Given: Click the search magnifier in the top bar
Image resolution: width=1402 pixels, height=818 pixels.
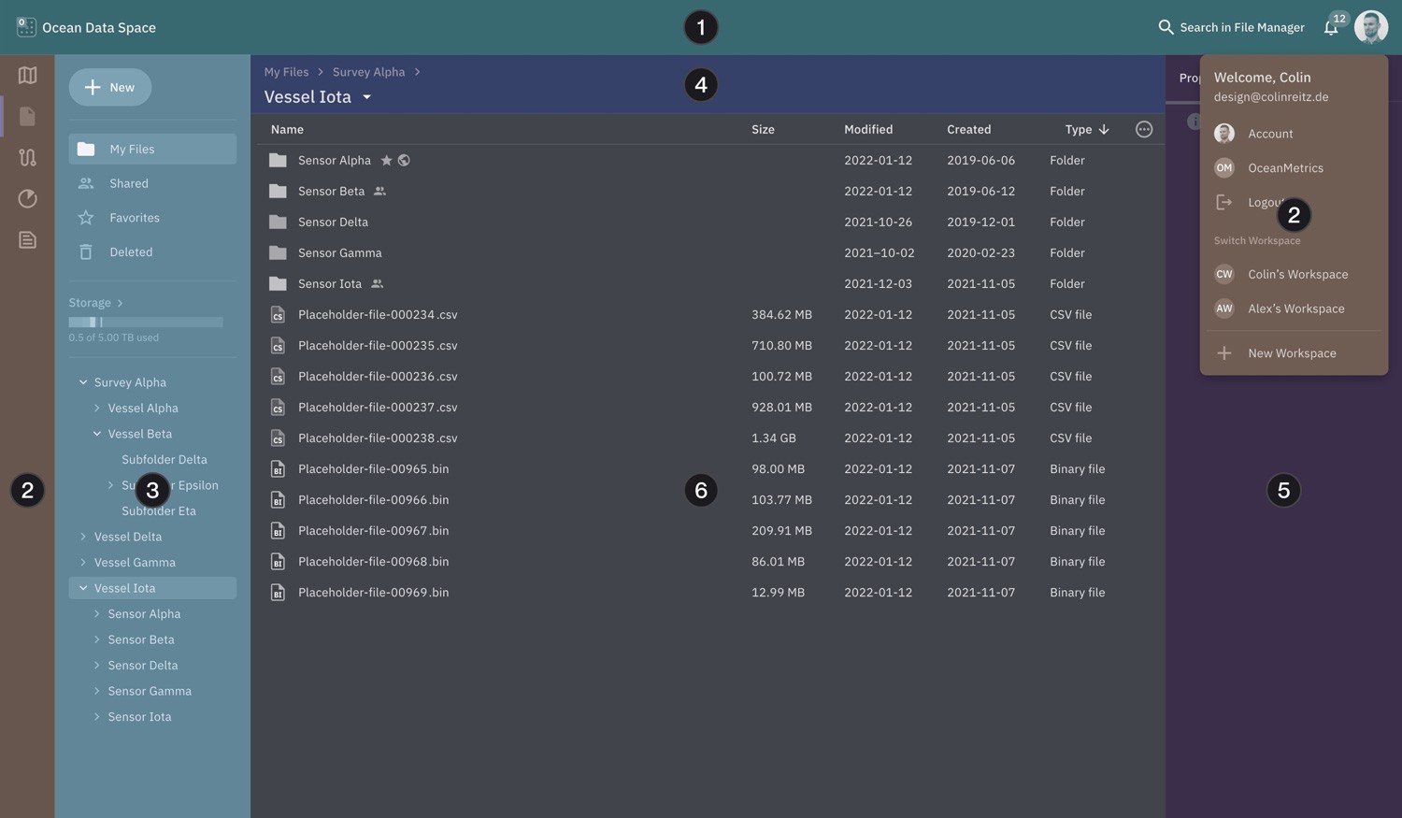Looking at the screenshot, I should [1166, 27].
